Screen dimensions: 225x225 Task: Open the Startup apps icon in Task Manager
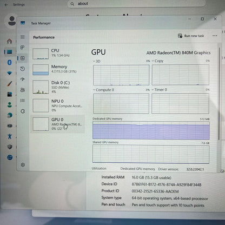tap(23, 80)
